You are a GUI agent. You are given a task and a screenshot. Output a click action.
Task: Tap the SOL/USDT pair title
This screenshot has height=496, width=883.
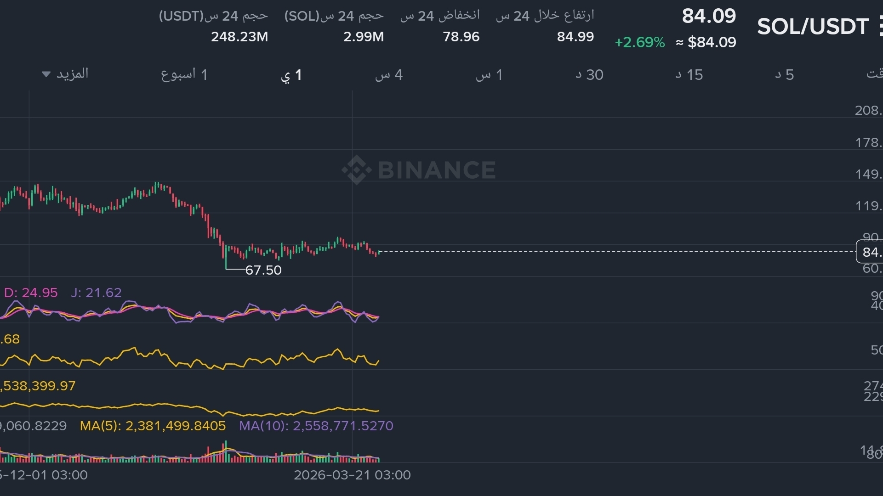[x=812, y=27]
